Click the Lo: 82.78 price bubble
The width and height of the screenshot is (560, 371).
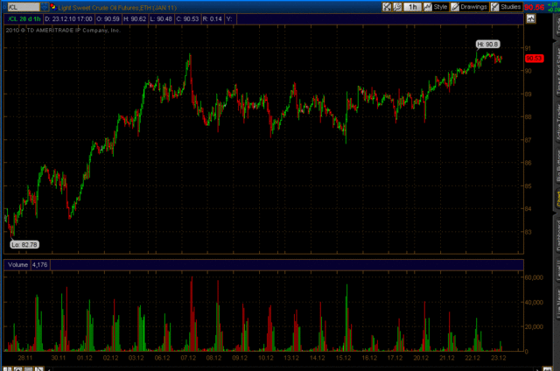point(24,244)
